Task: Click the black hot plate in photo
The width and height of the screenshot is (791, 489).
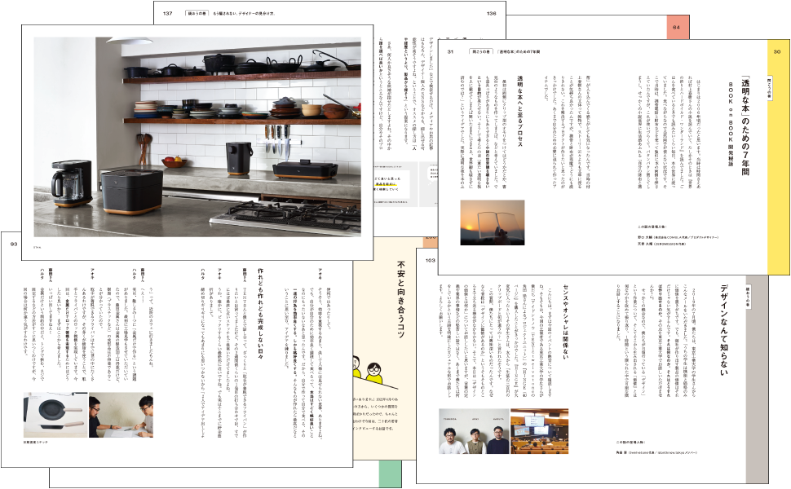Action: [x=305, y=170]
